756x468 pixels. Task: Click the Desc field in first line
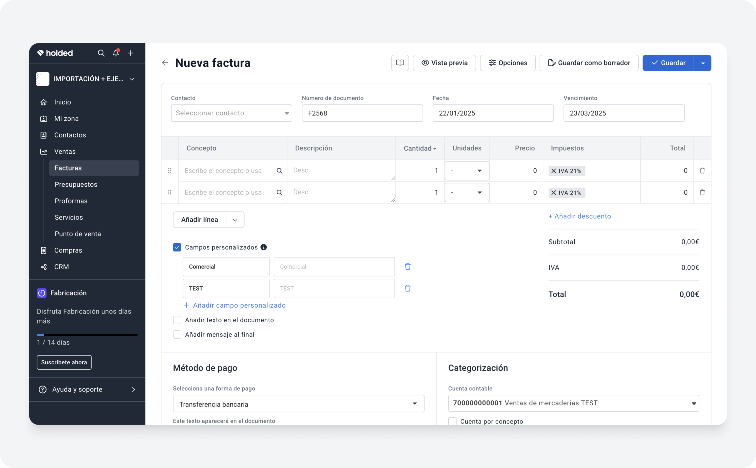point(341,171)
